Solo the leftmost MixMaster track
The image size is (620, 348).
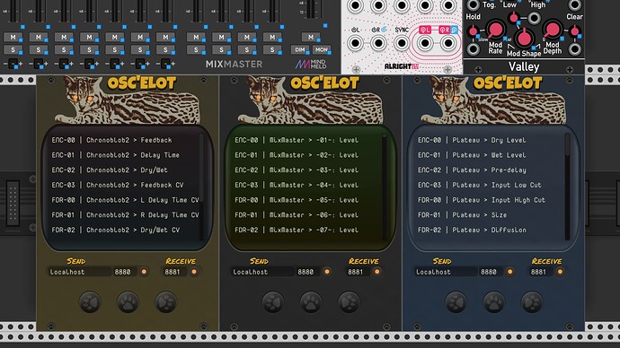click(13, 49)
